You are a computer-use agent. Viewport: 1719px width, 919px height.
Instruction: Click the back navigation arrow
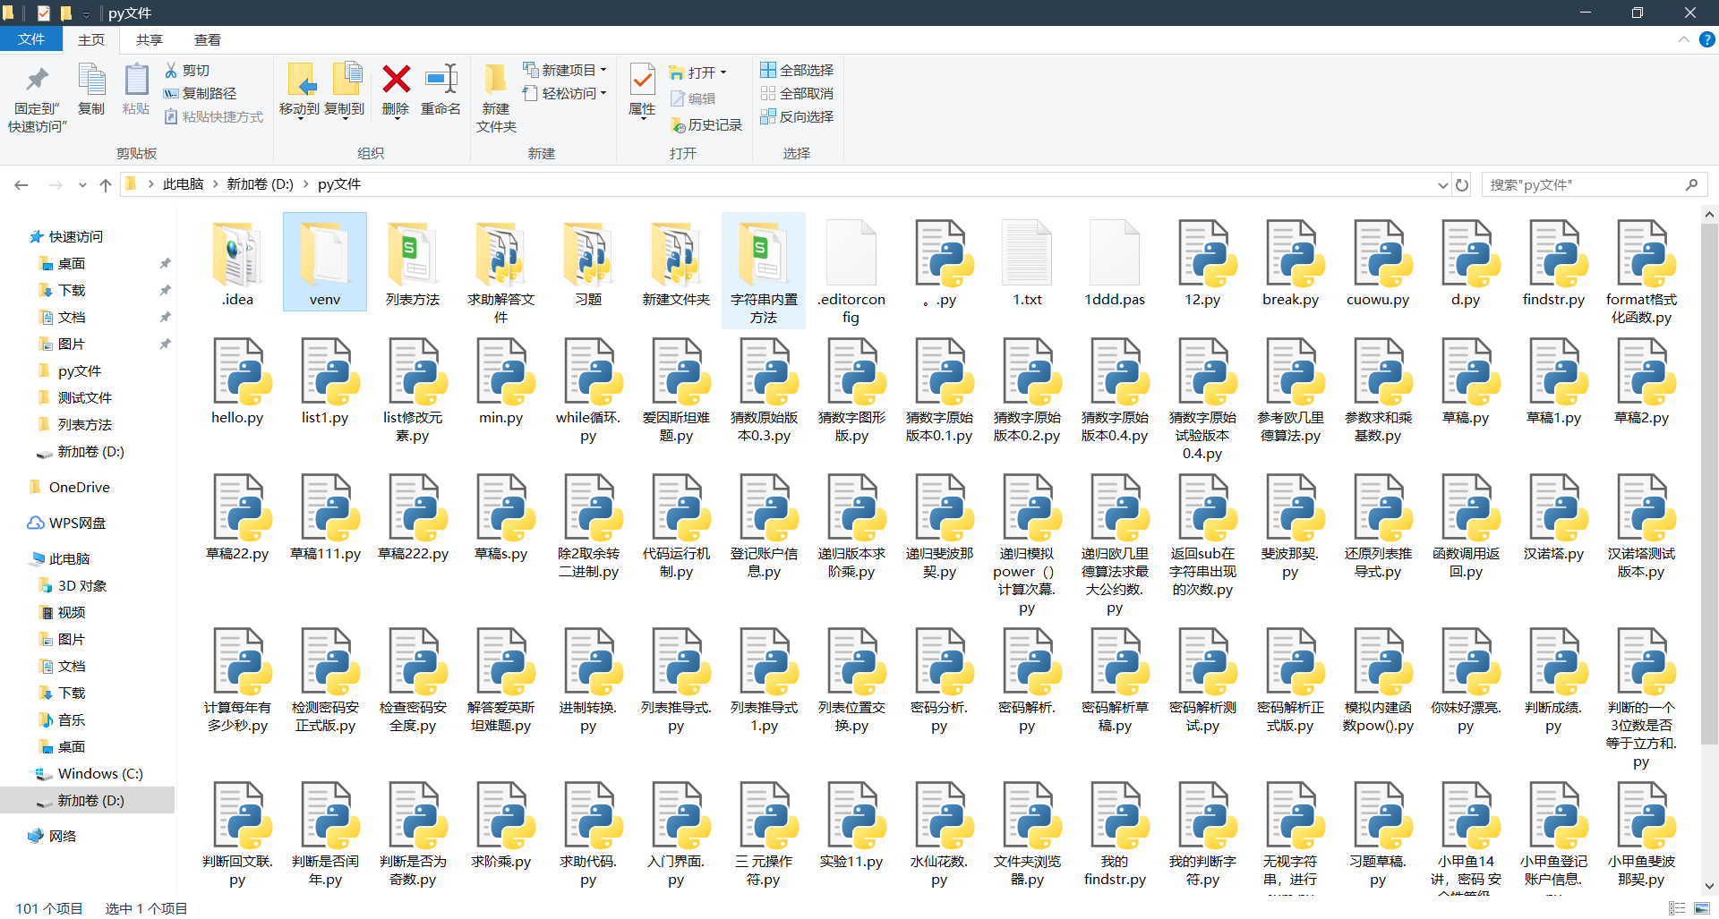pos(21,185)
